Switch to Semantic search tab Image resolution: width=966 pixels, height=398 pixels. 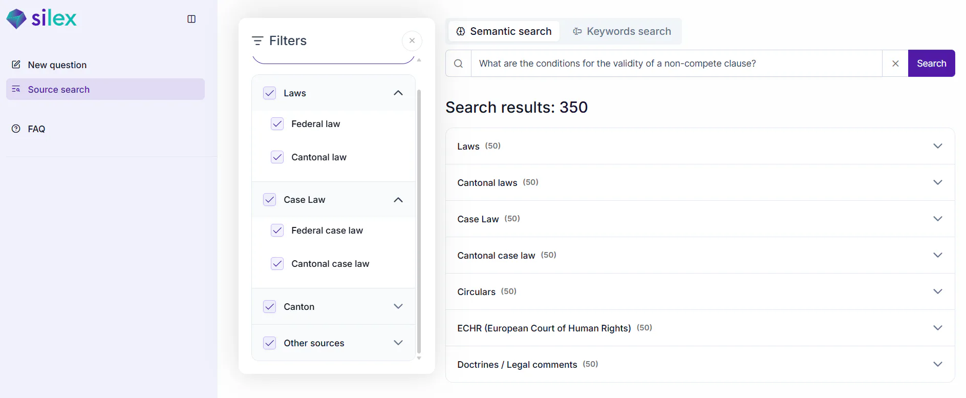point(504,31)
